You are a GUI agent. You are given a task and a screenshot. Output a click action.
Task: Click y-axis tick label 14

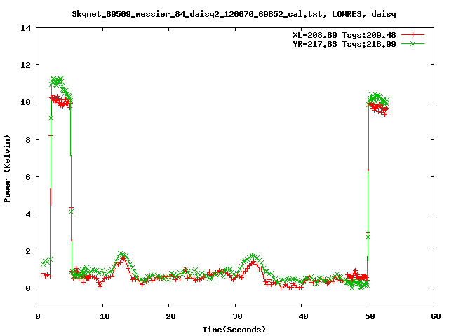pyautogui.click(x=25, y=28)
